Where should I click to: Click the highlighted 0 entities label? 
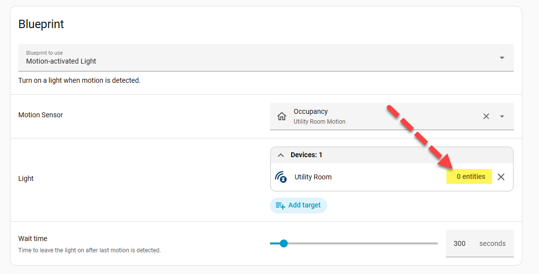point(470,176)
